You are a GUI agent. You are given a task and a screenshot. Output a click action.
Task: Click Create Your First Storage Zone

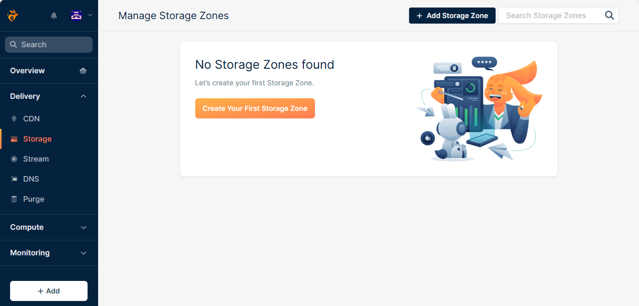(255, 108)
